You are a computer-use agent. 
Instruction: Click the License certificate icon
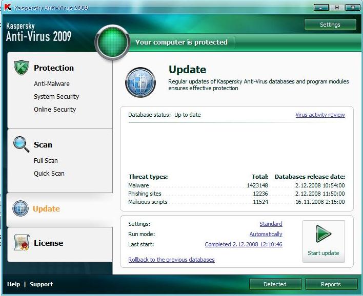(x=22, y=243)
